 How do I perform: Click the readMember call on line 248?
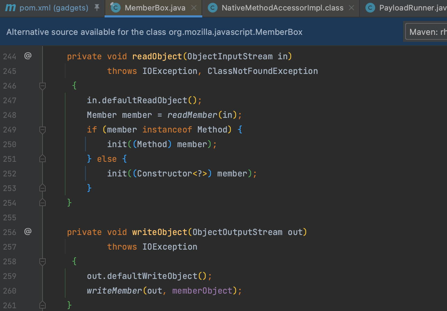coord(192,115)
